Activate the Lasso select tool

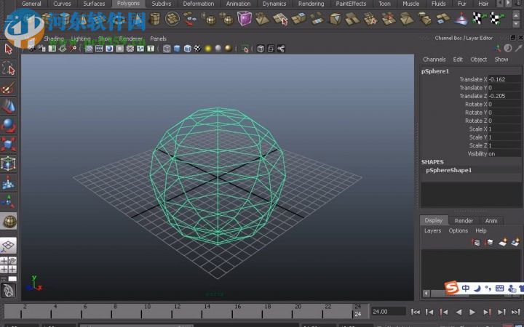[x=9, y=68]
